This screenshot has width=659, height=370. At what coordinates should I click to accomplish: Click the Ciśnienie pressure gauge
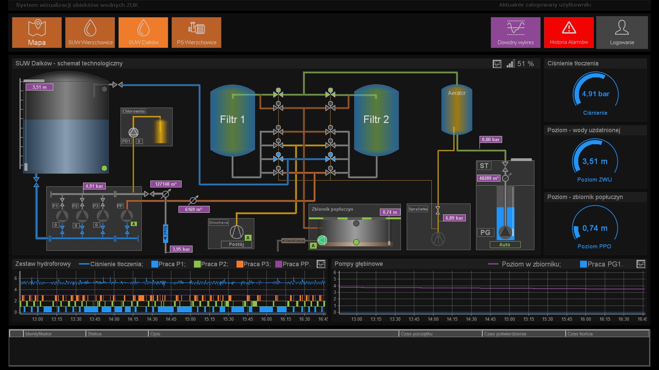[595, 94]
